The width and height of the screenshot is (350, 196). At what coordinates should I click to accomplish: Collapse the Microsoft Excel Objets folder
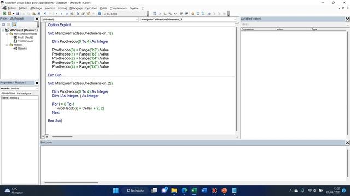point(7,34)
